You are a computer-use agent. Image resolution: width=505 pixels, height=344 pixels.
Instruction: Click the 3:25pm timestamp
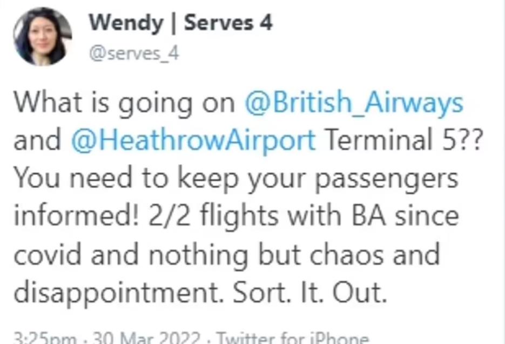tap(44, 339)
